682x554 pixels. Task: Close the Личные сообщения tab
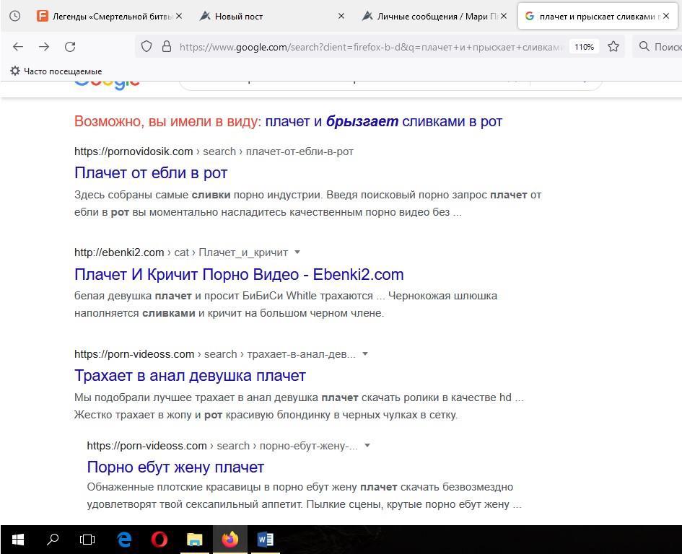coord(504,16)
